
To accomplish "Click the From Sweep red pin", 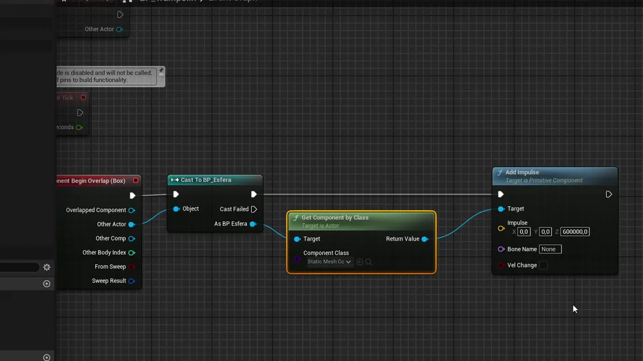I will coord(132,267).
